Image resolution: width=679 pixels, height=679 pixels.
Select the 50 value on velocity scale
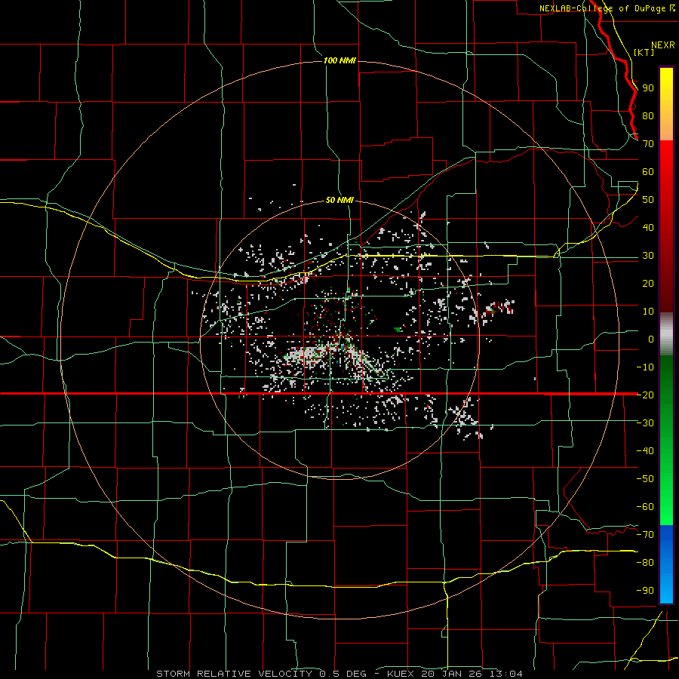648,200
